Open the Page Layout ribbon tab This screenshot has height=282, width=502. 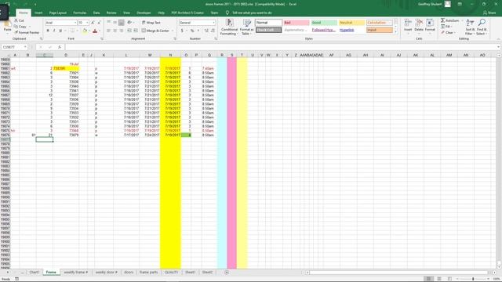coord(57,13)
